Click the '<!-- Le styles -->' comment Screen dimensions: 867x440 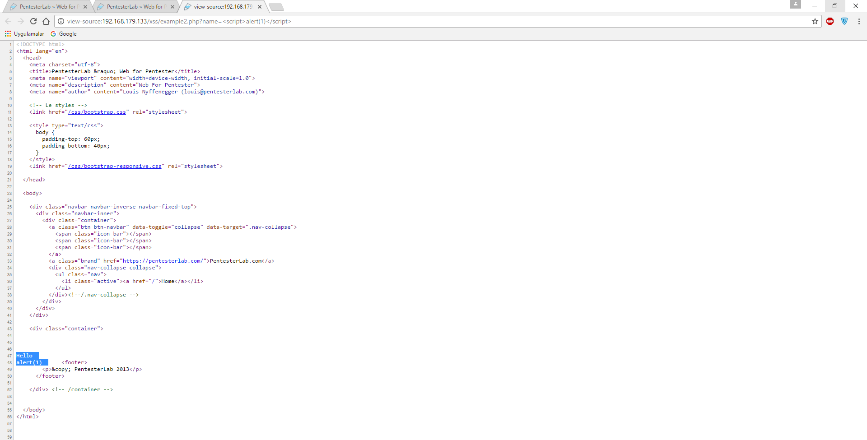click(58, 105)
